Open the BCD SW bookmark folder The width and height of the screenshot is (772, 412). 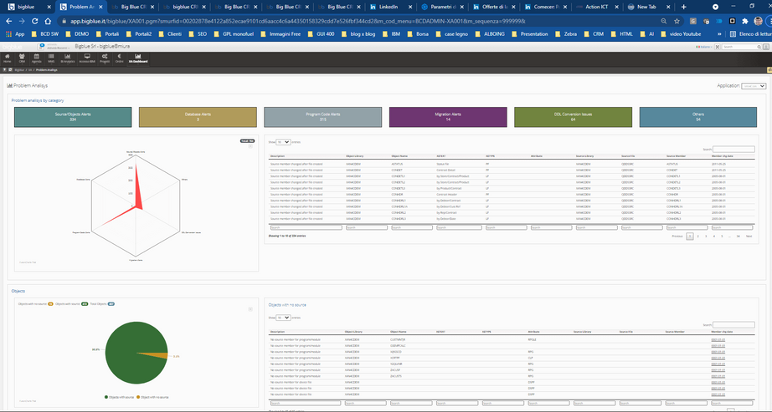[x=45, y=34]
